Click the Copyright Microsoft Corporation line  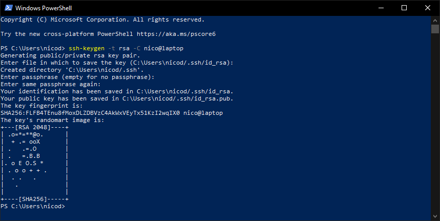[x=102, y=19]
